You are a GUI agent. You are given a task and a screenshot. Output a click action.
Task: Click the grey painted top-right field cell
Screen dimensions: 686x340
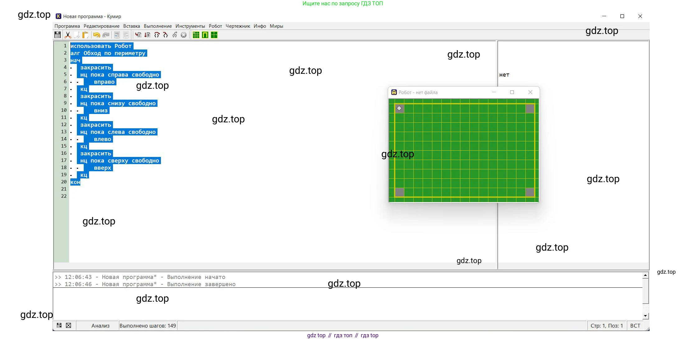530,108
